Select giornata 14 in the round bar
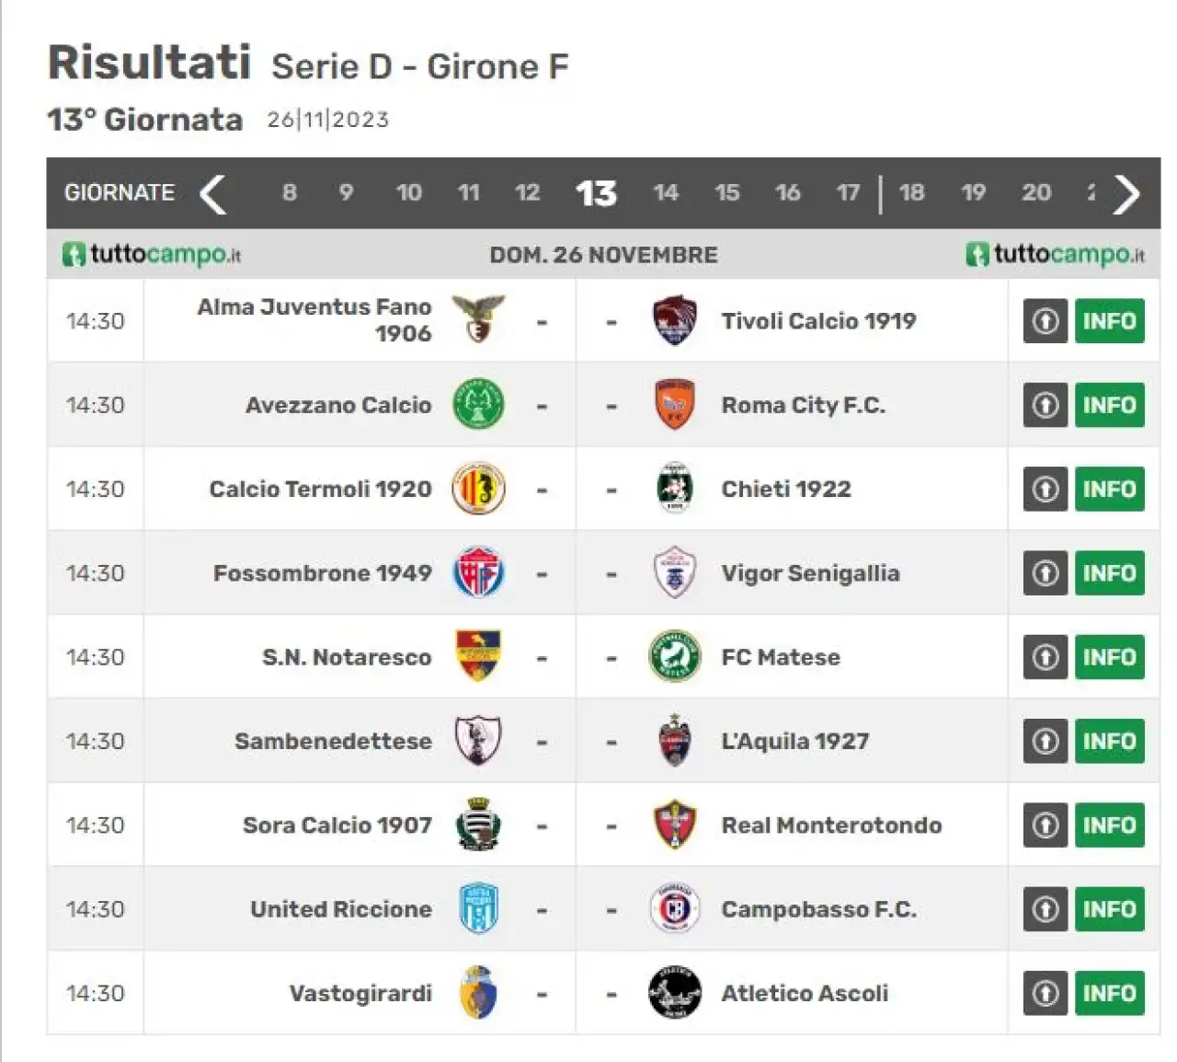Screen dimensions: 1177x1062 (665, 192)
